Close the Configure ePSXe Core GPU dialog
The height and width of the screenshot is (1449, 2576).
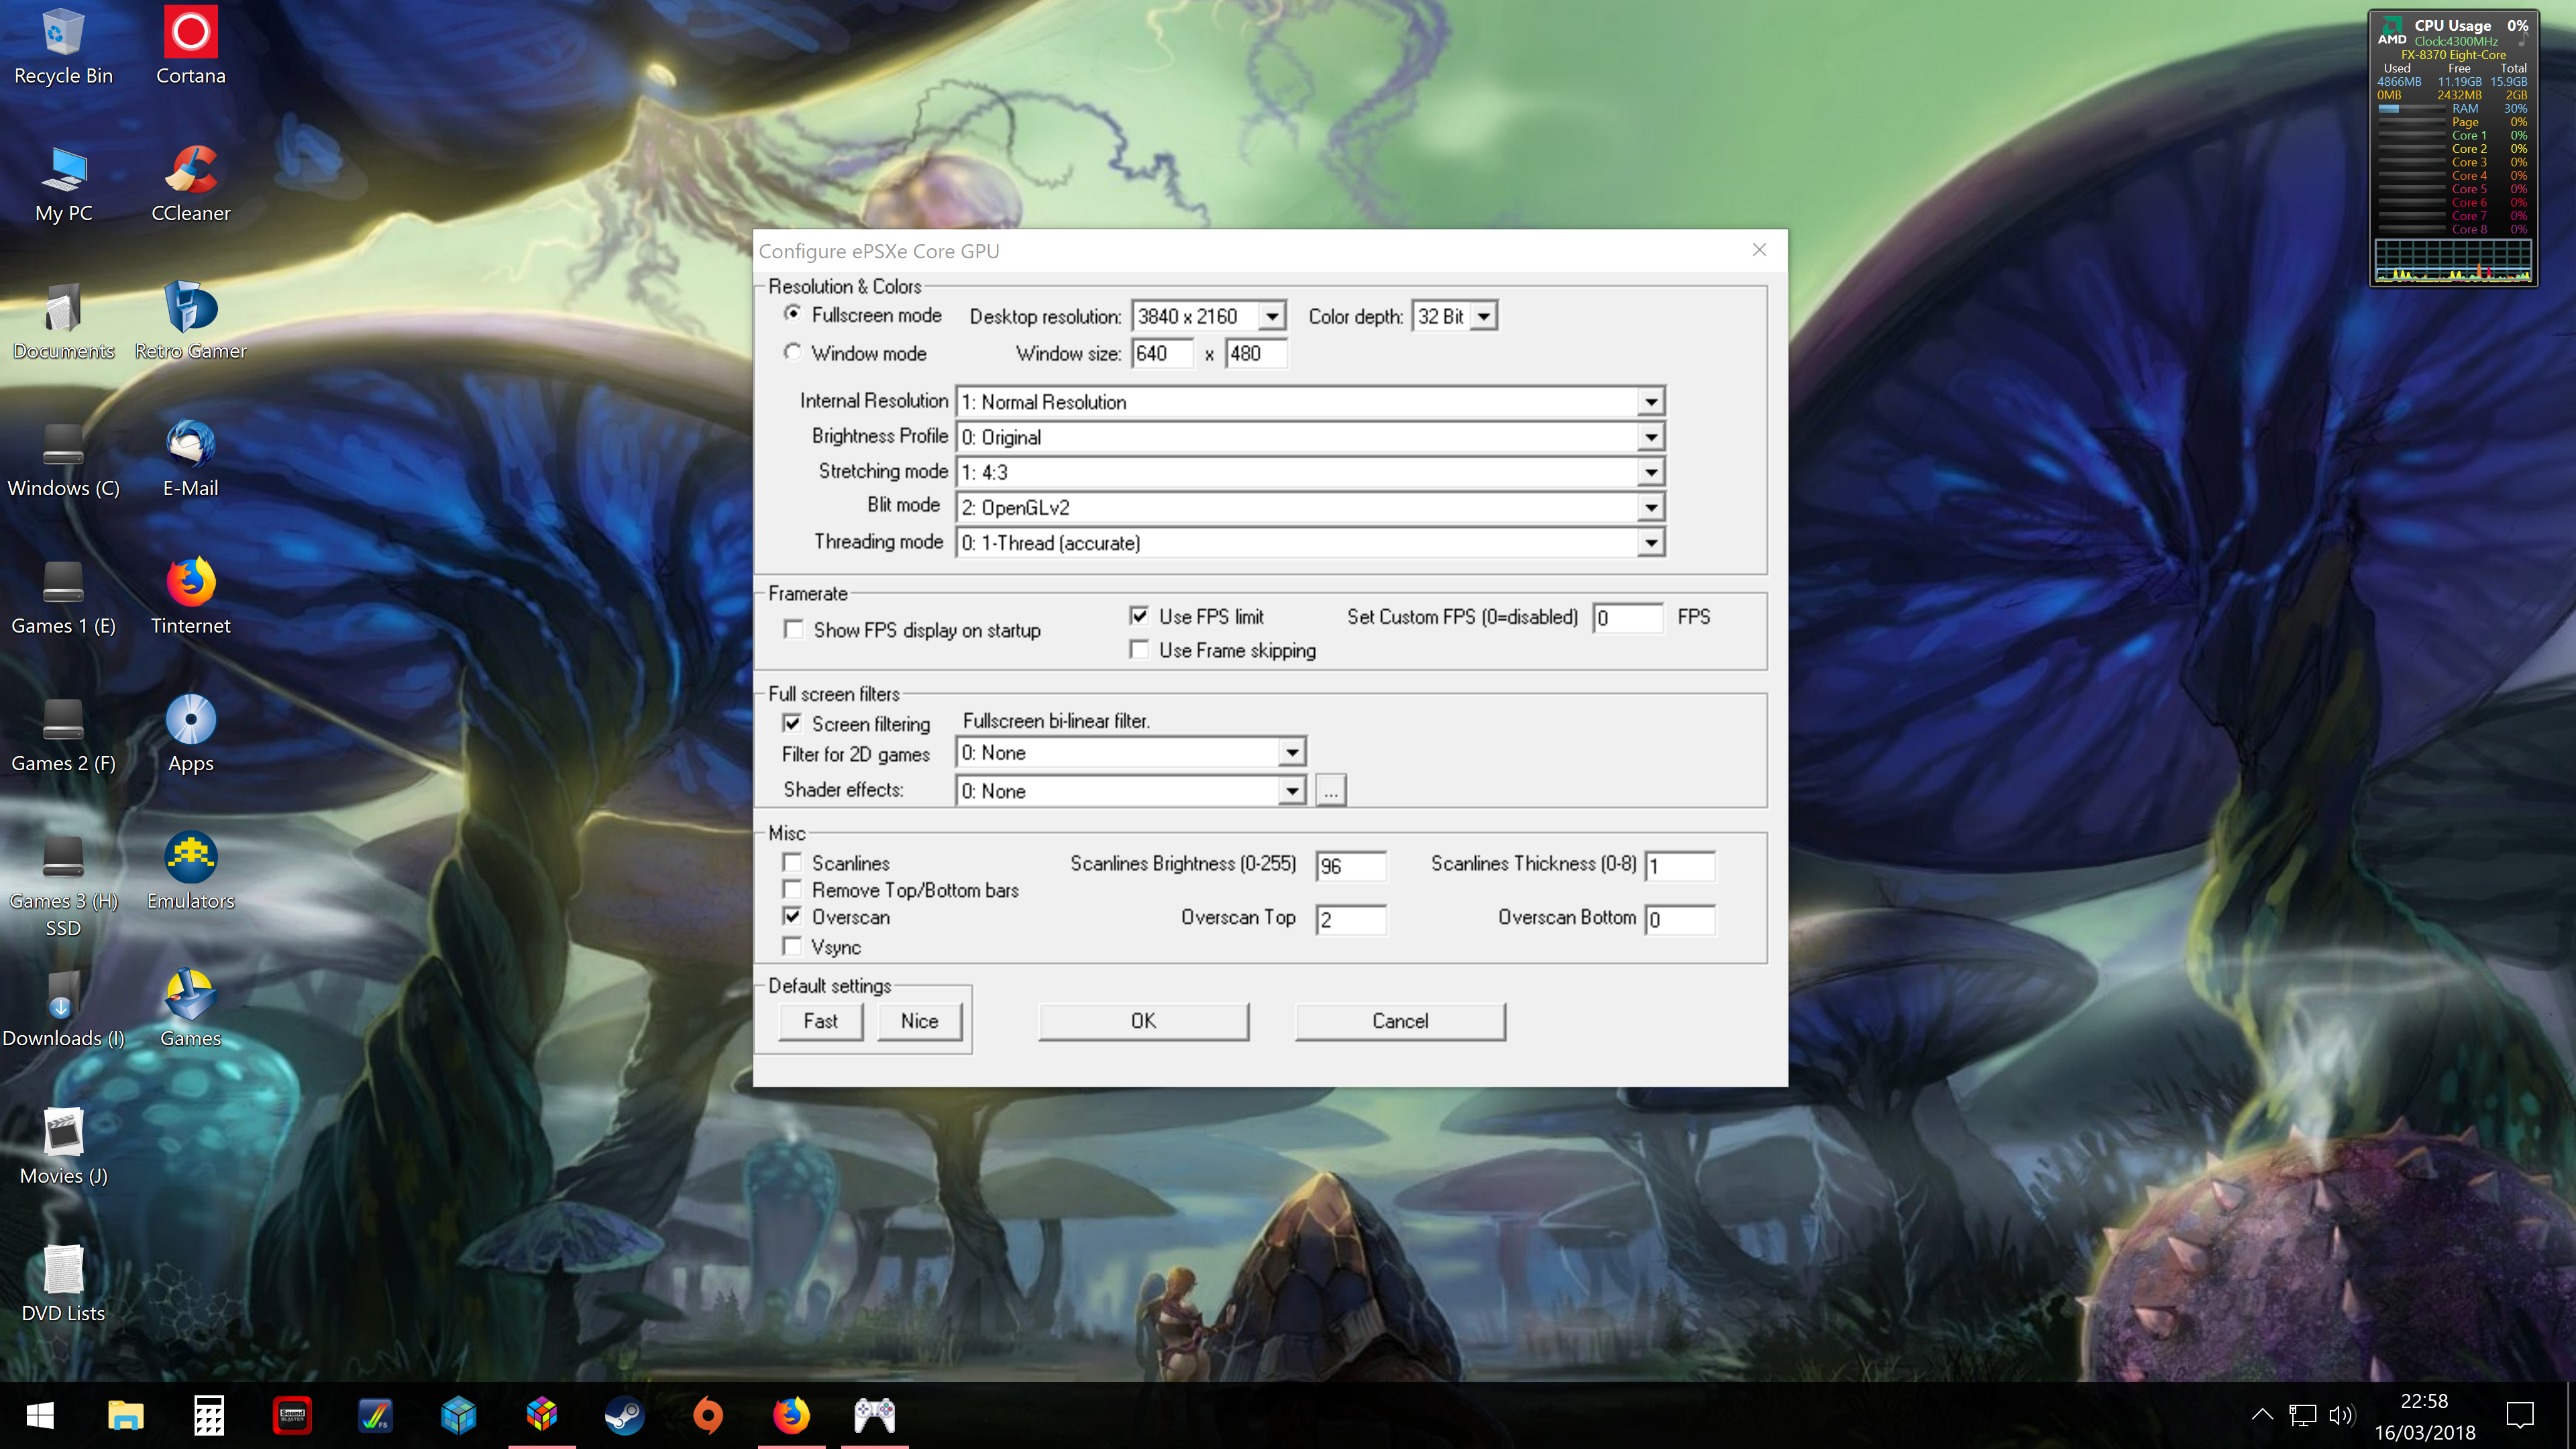(x=1759, y=250)
